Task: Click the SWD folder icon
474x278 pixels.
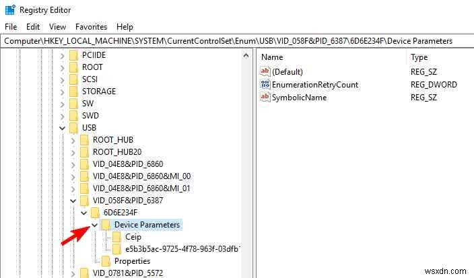Action: (73, 116)
